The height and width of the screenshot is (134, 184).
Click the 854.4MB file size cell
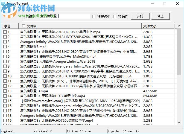[150, 96]
